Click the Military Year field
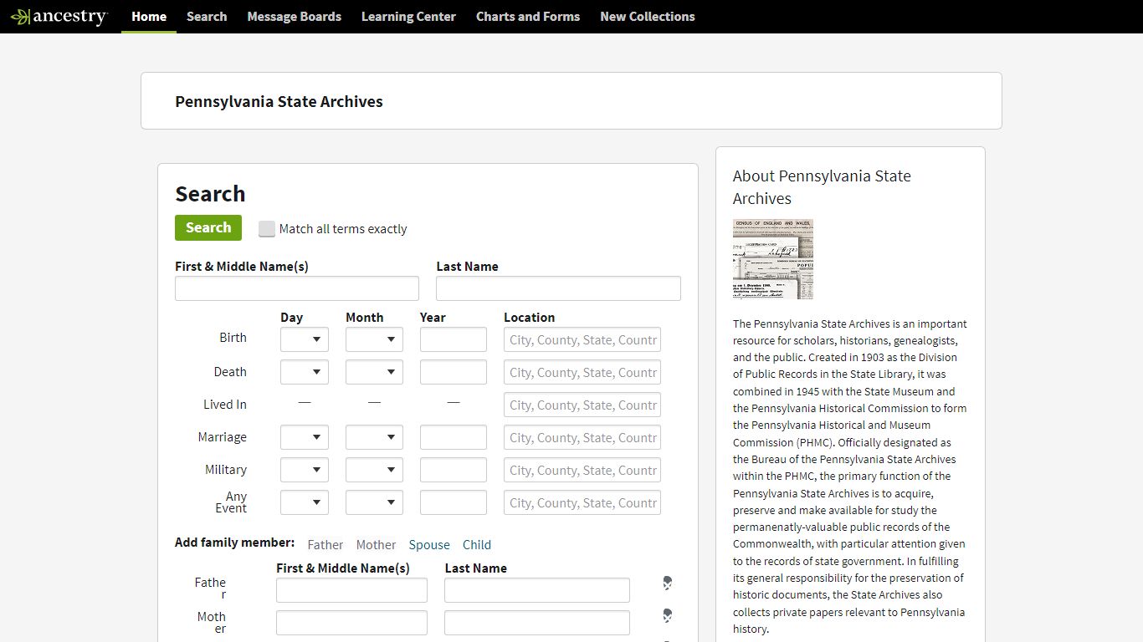This screenshot has width=1143, height=642. [x=454, y=470]
